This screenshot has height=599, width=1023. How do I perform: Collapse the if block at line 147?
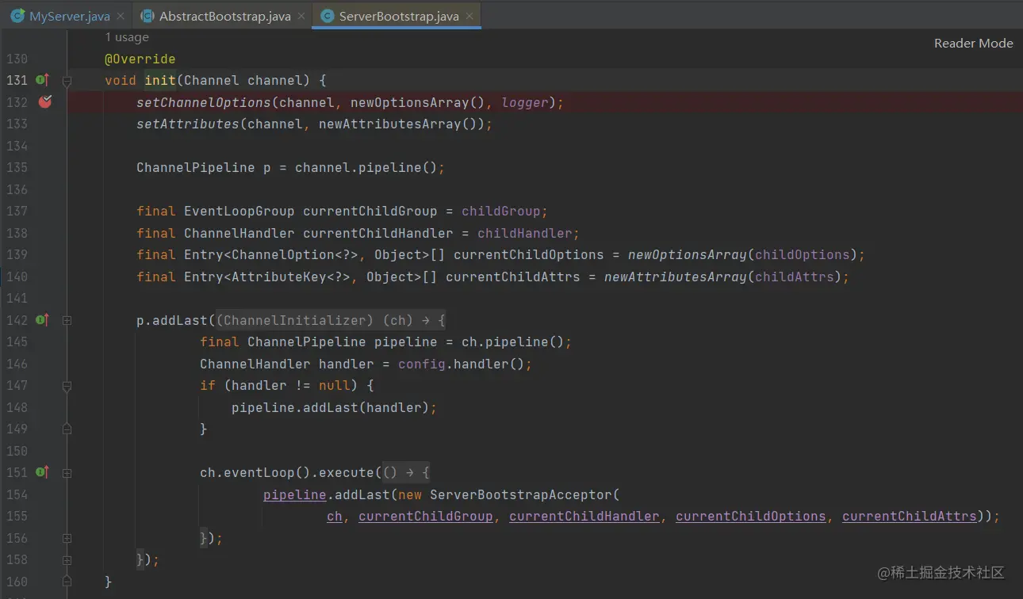click(x=67, y=386)
